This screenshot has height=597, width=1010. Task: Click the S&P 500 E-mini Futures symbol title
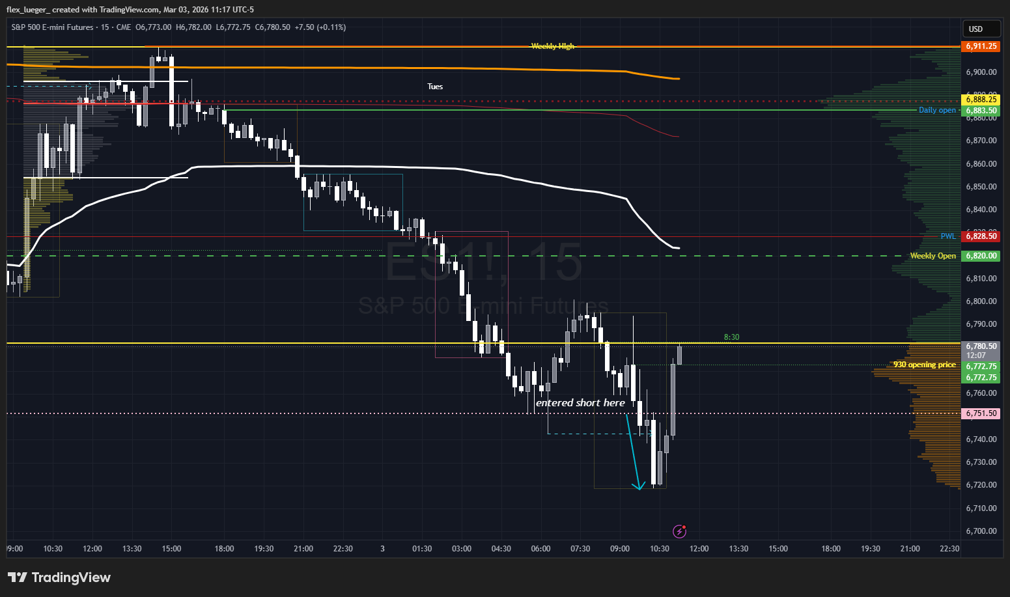click(x=53, y=27)
